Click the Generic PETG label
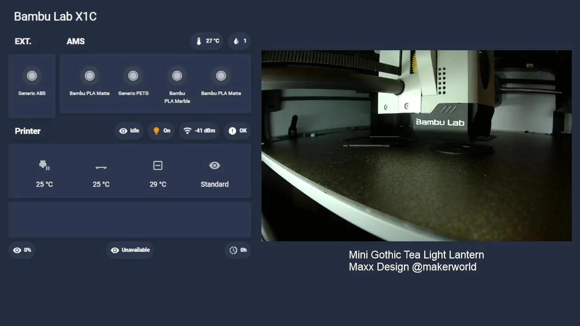 133,93
